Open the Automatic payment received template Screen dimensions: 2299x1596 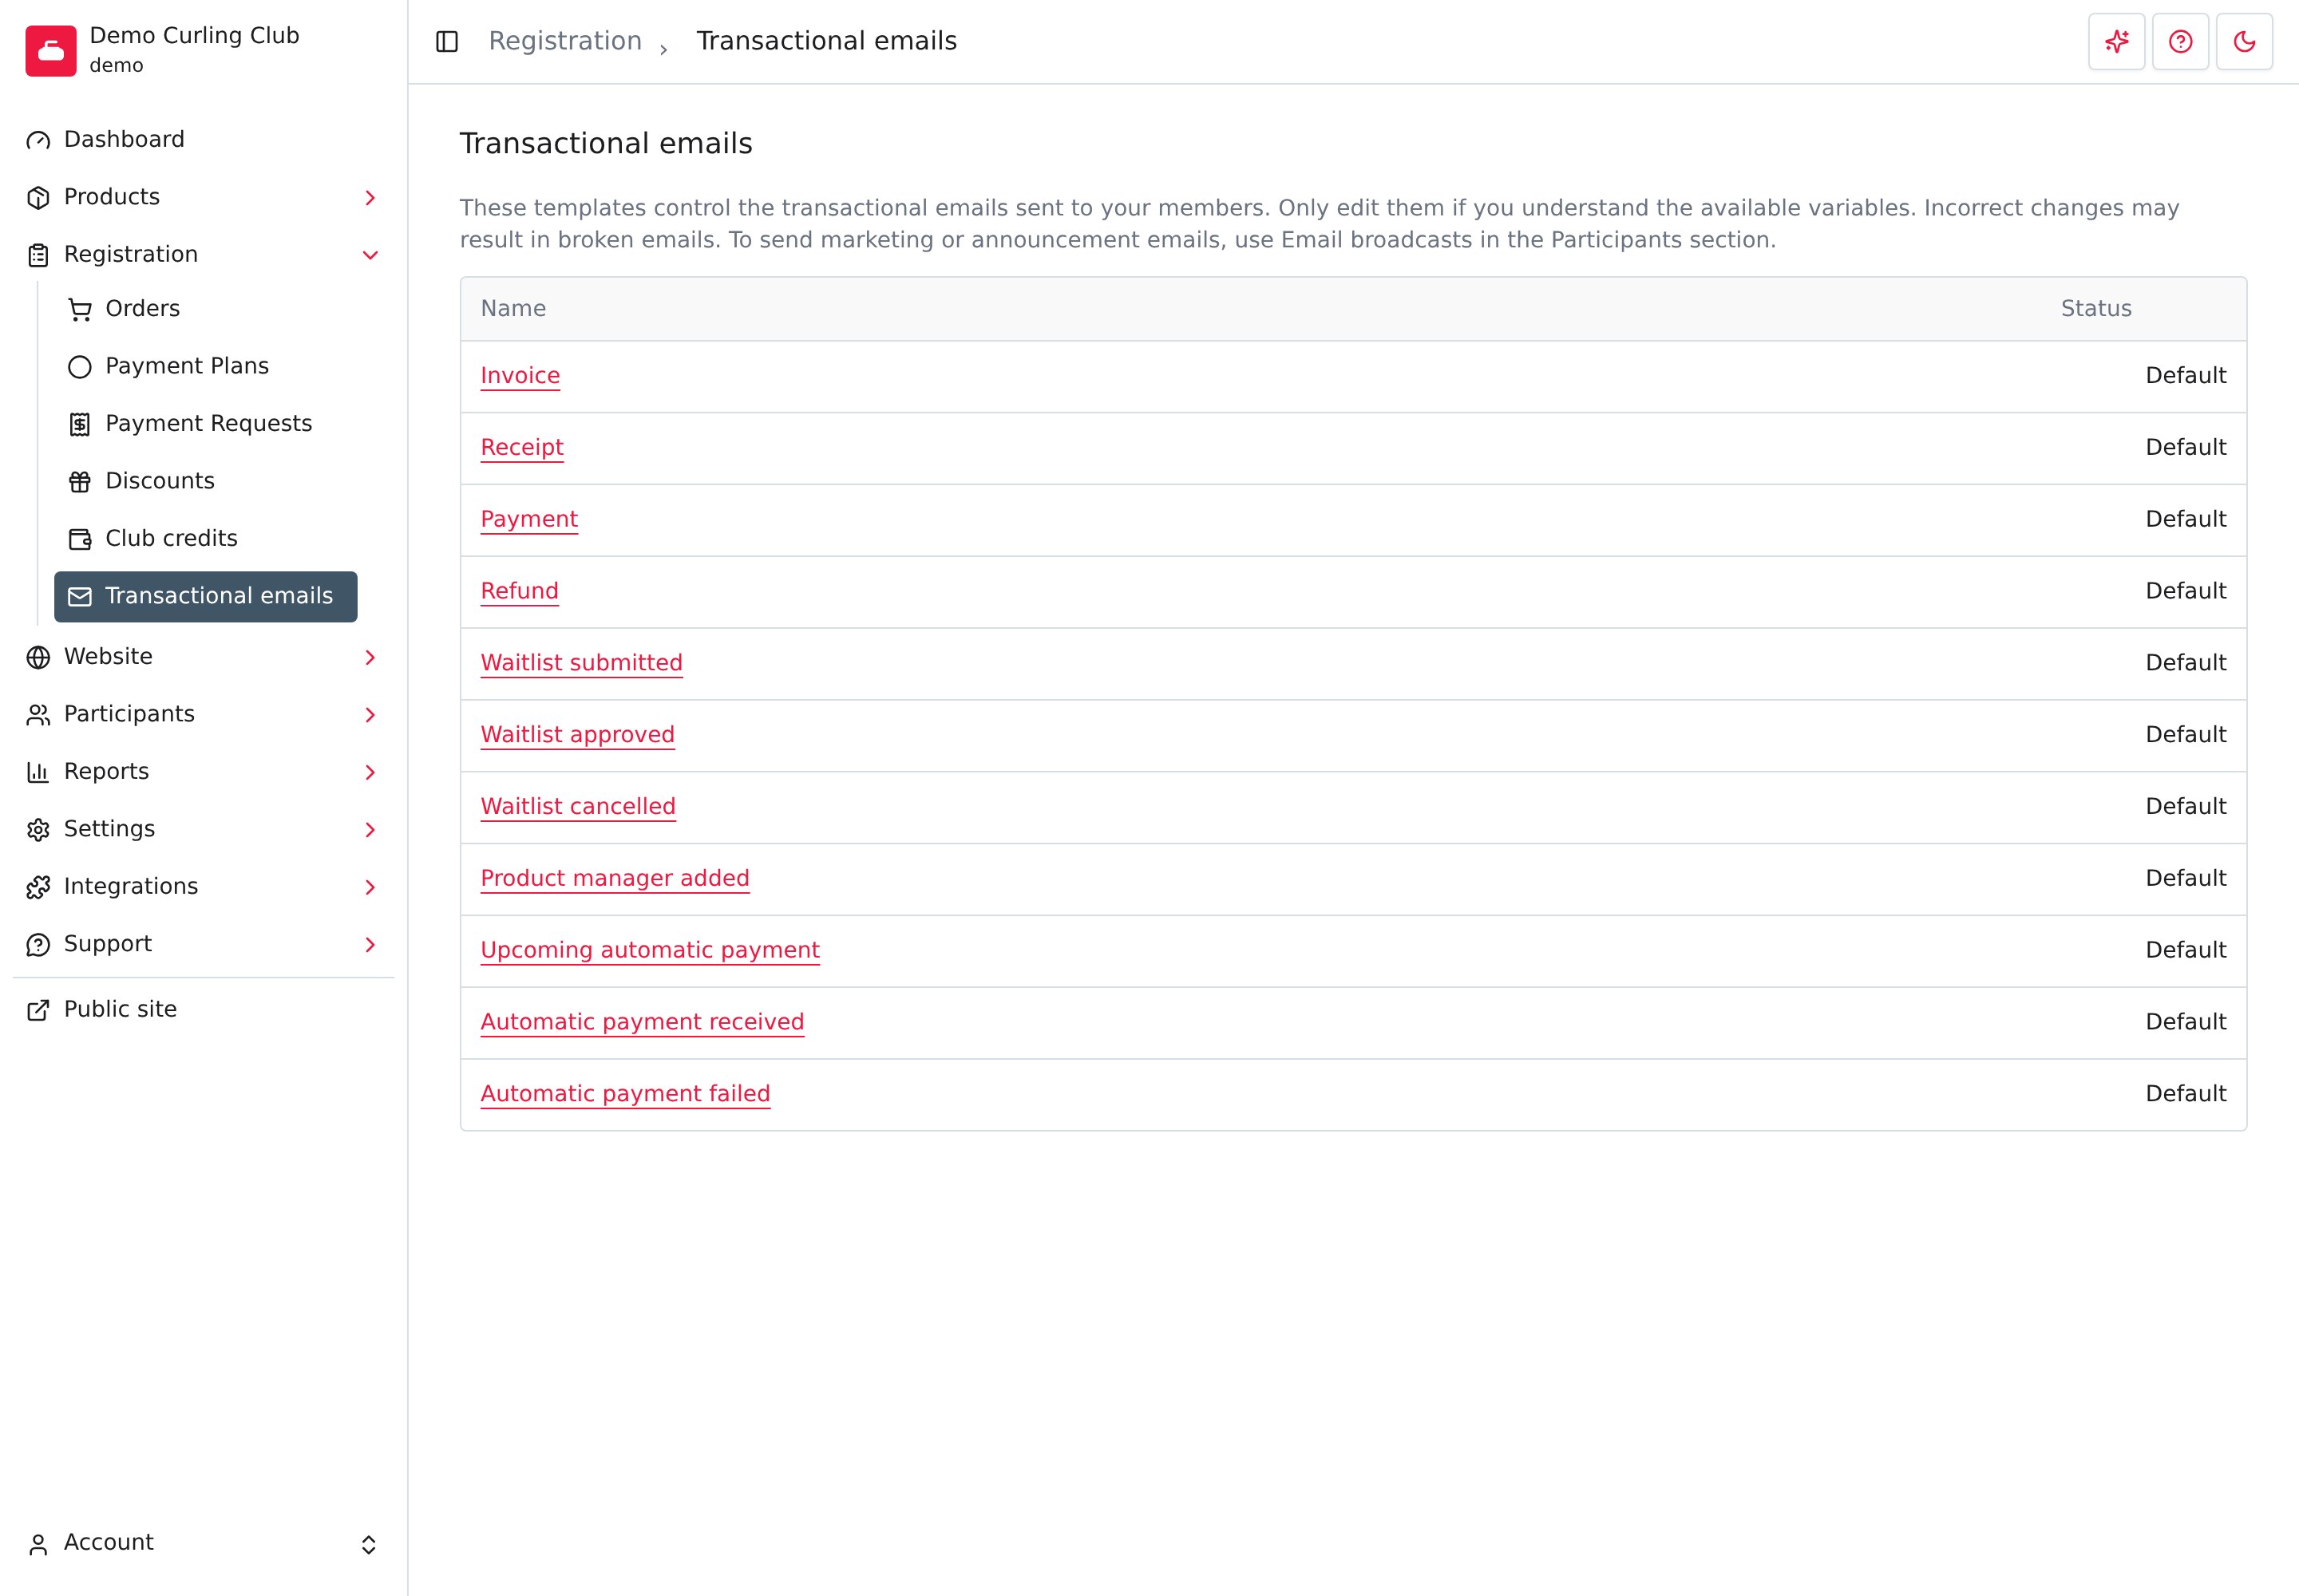(643, 1022)
